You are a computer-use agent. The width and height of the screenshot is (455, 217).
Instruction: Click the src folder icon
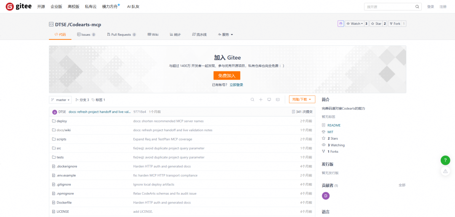tap(54, 148)
